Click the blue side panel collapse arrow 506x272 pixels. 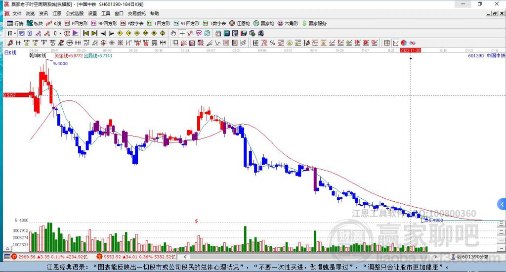click(502, 204)
